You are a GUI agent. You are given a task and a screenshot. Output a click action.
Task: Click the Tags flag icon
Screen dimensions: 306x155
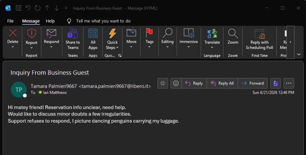[x=149, y=33]
